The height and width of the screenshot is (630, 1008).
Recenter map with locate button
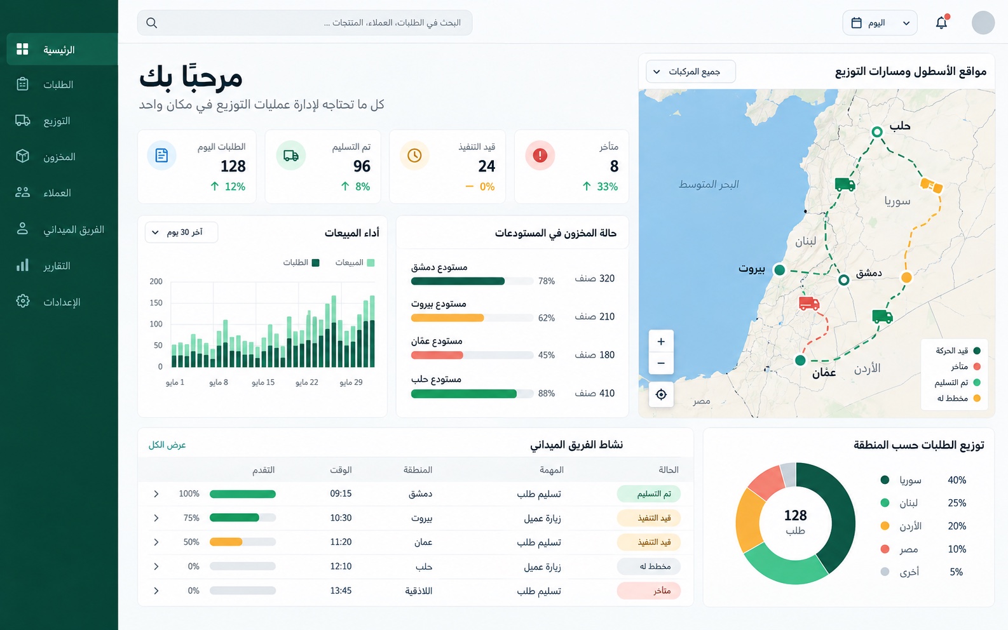pos(661,394)
